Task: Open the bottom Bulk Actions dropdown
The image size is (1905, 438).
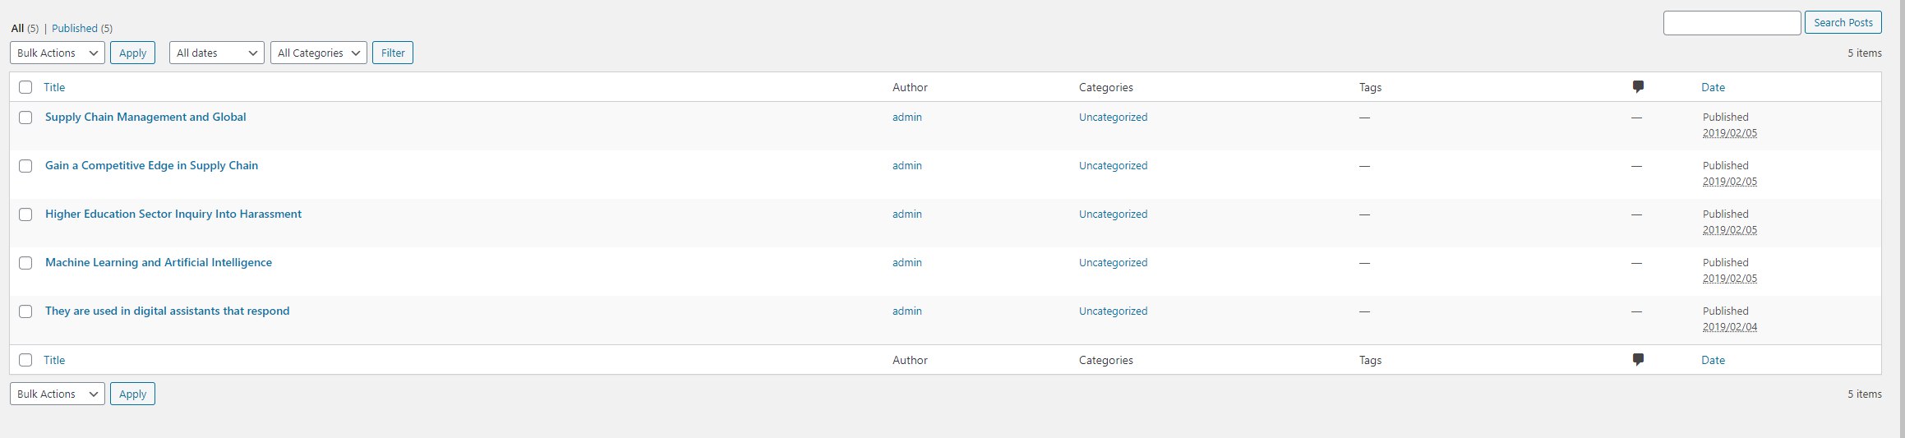Action: pyautogui.click(x=58, y=394)
